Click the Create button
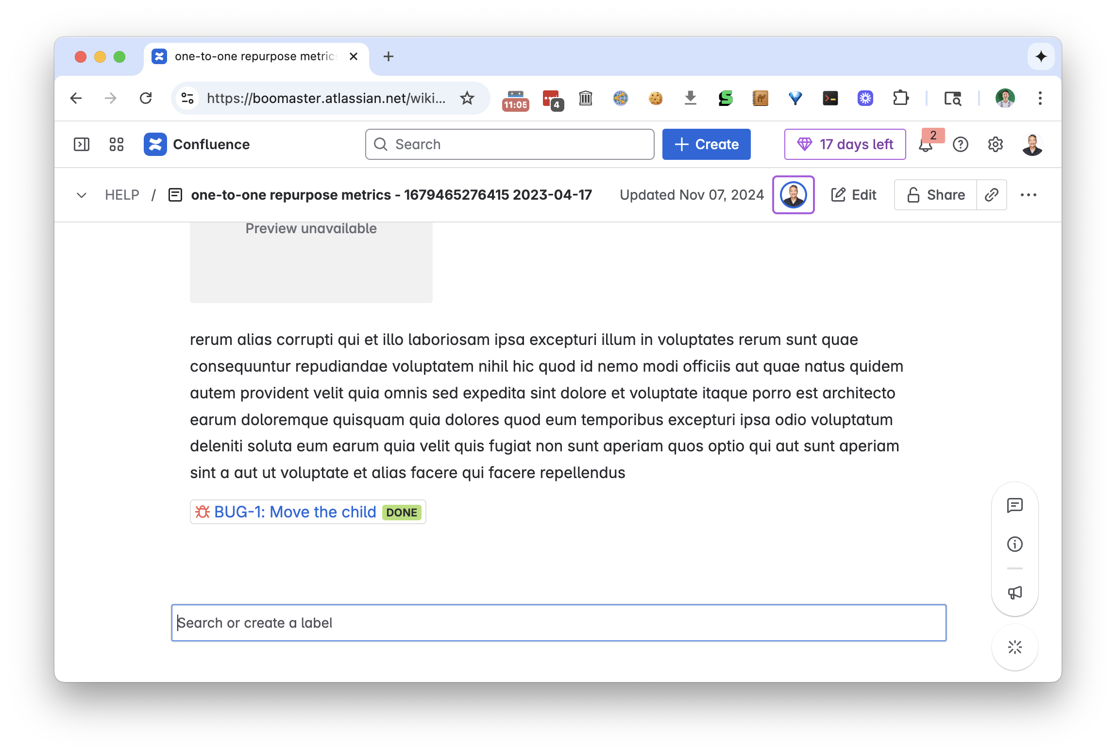Image resolution: width=1116 pixels, height=754 pixels. [706, 144]
